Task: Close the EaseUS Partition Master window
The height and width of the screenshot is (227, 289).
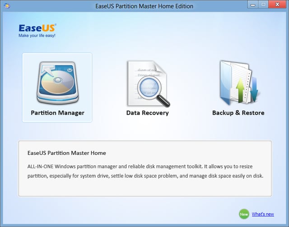Action: (x=277, y=5)
